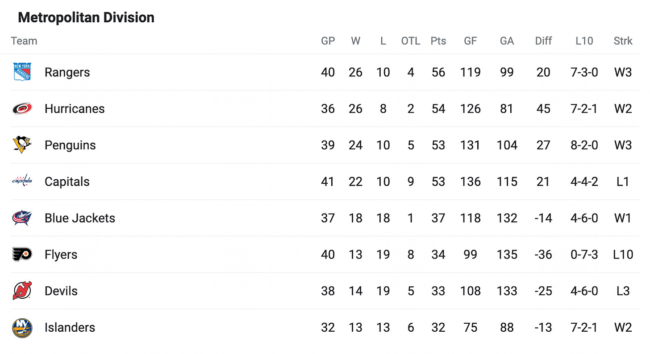Select the Team column header
This screenshot has height=354, width=650.
click(x=24, y=41)
